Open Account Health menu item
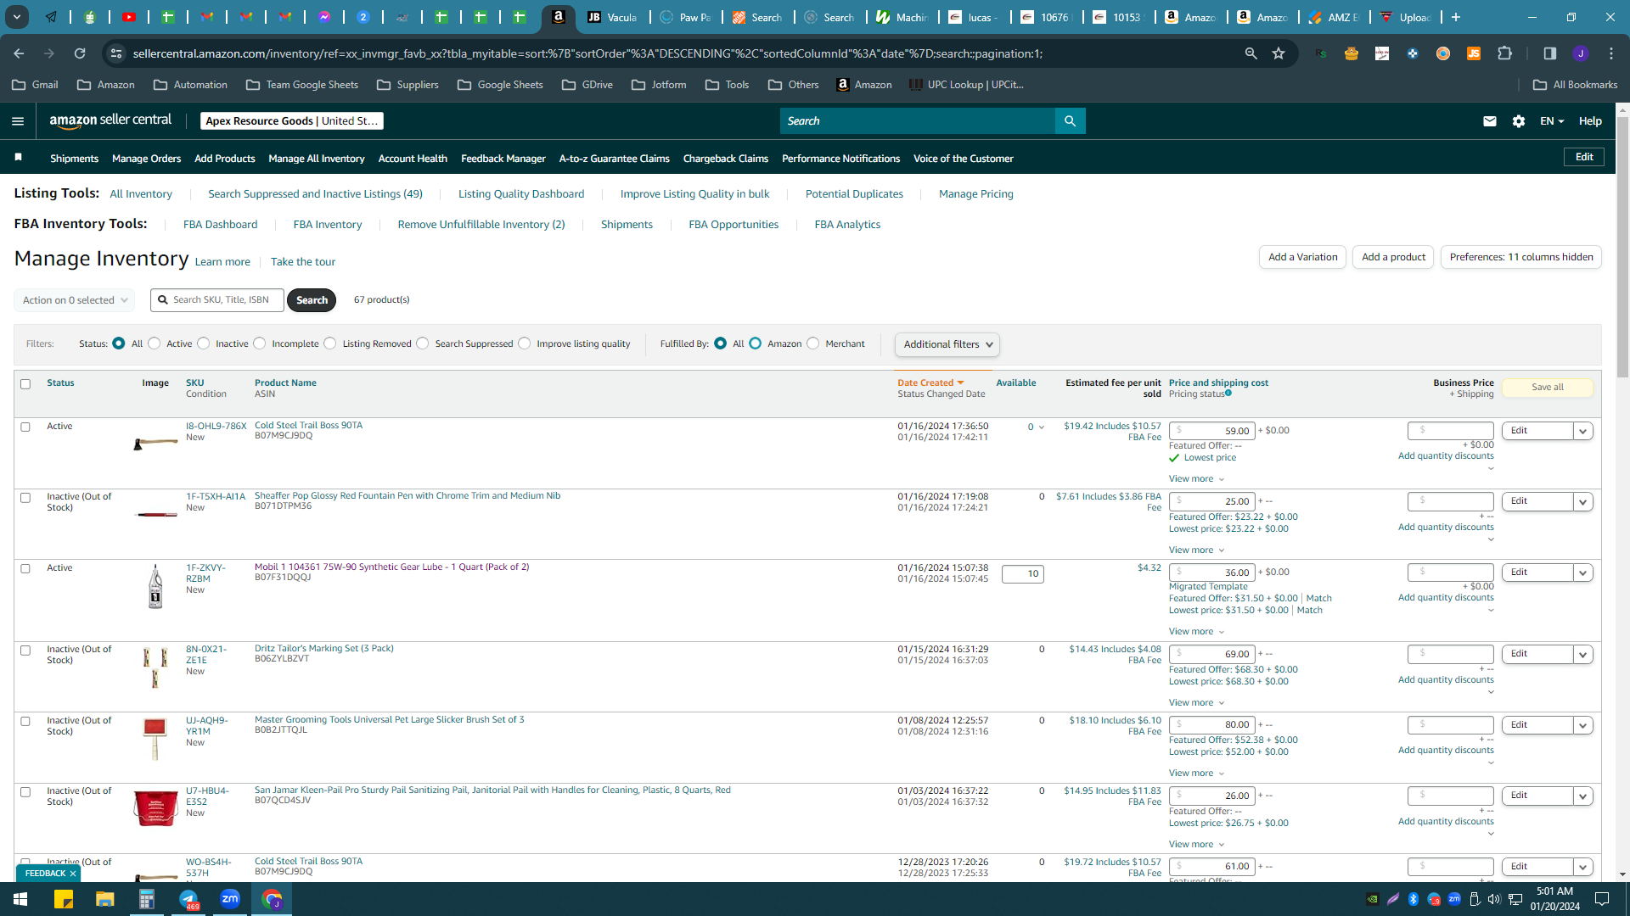 413,159
